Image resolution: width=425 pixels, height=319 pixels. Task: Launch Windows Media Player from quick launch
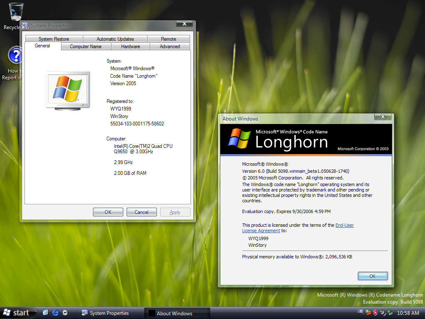pos(65,313)
